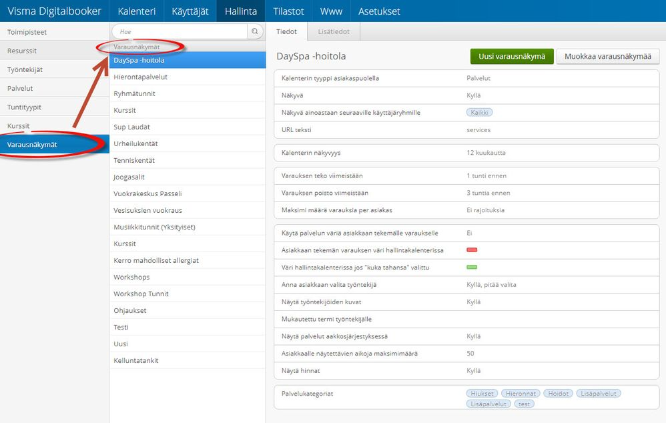This screenshot has width=666, height=423.
Task: Select Musiikkitunnit (Yksityiset) in the list
Action: click(x=188, y=227)
